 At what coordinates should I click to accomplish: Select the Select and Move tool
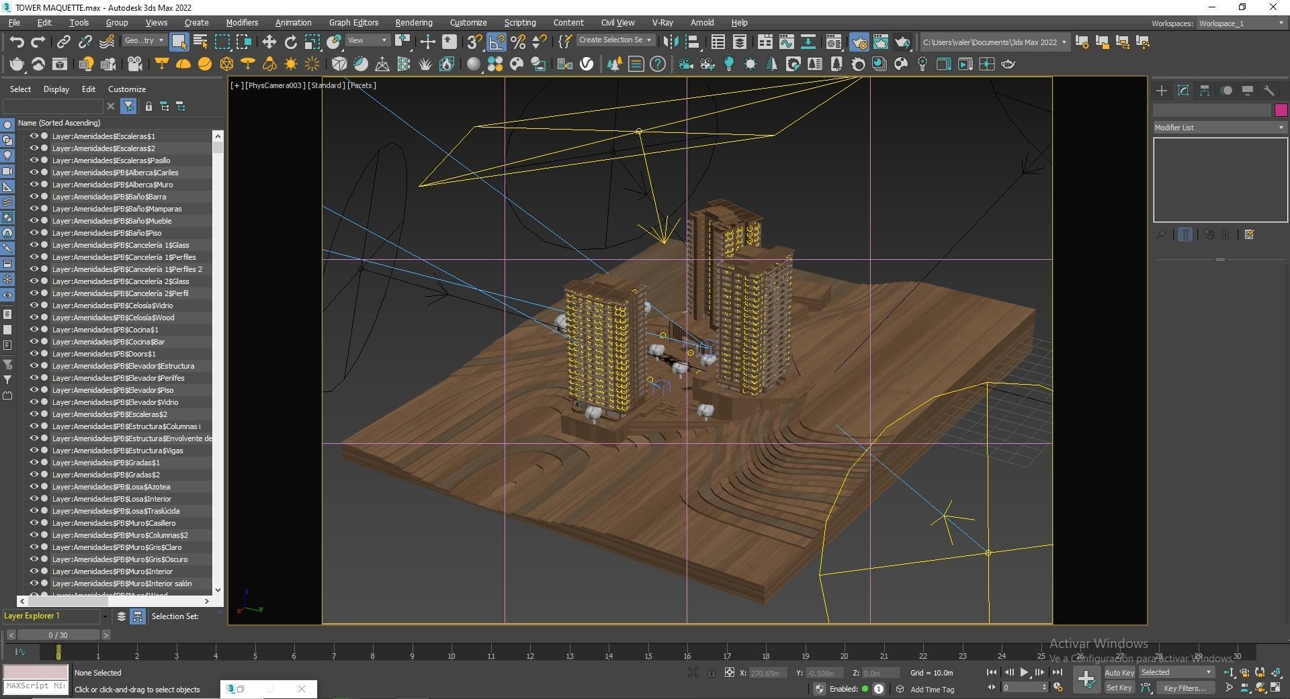[x=269, y=41]
